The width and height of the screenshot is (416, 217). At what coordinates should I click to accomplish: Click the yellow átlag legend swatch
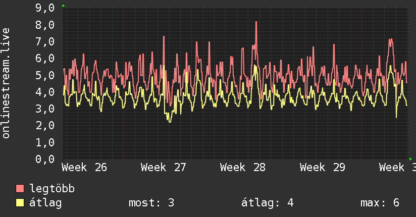click(x=20, y=203)
